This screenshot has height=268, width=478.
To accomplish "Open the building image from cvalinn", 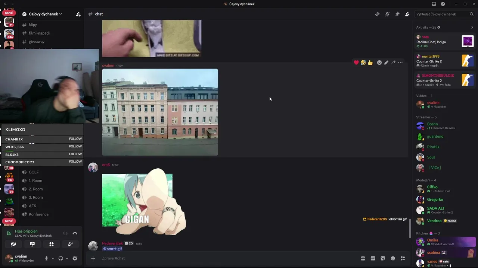I will pyautogui.click(x=160, y=112).
